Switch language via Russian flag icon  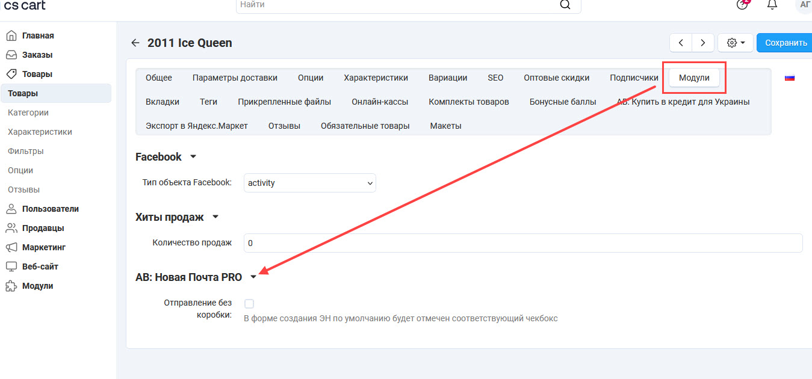tap(789, 78)
